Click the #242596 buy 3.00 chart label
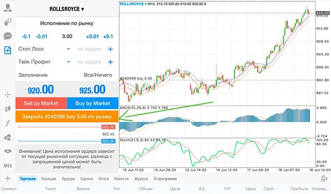The image size is (331, 194). coord(136,78)
